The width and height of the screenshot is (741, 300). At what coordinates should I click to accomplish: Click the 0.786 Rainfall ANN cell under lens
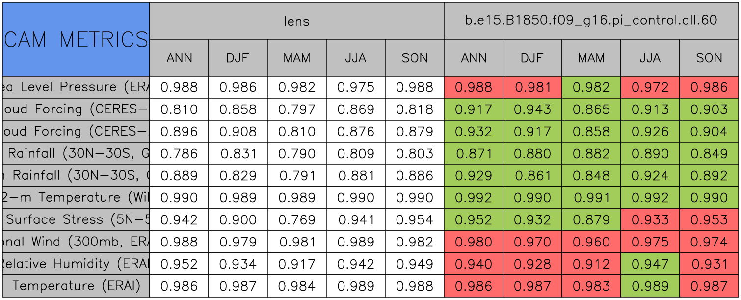pos(179,154)
